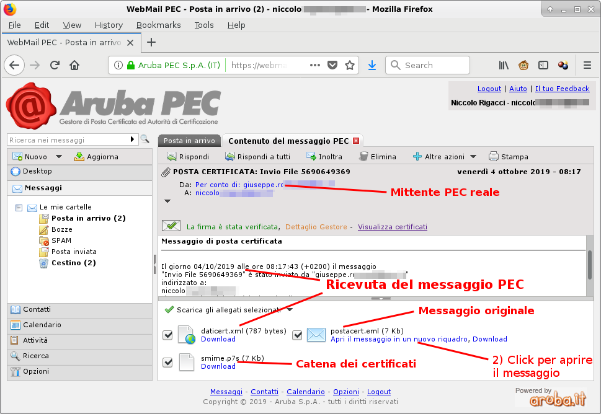Click the Logout link at top
The width and height of the screenshot is (601, 414).
tap(489, 89)
